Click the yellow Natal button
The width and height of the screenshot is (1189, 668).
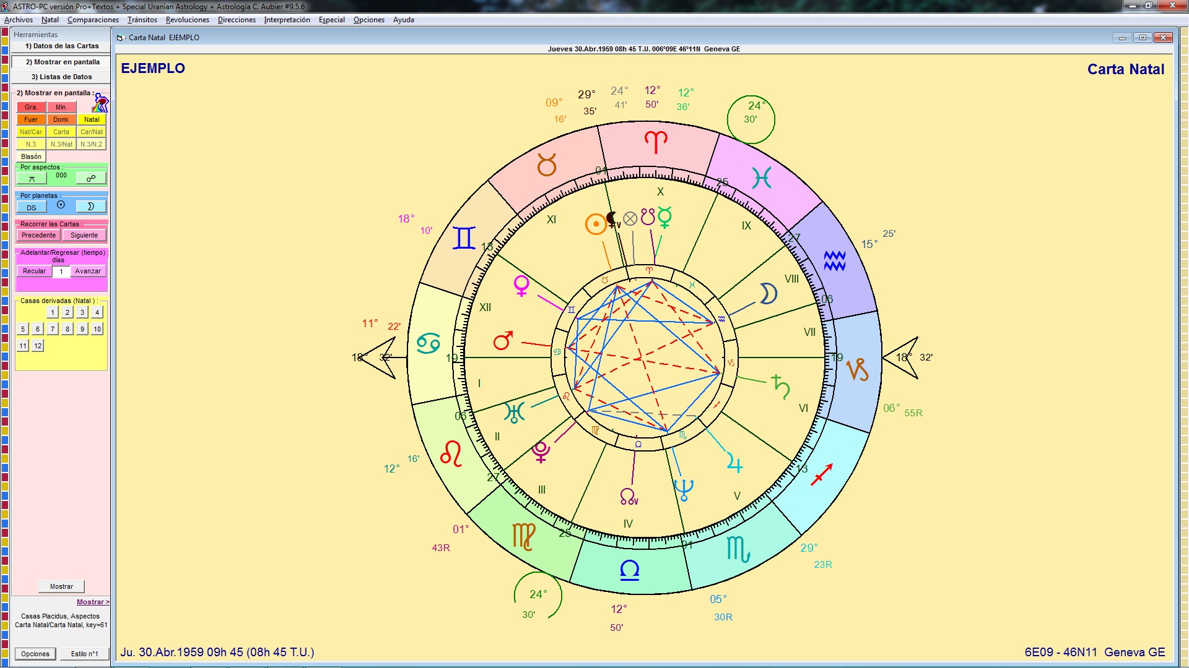(x=92, y=119)
